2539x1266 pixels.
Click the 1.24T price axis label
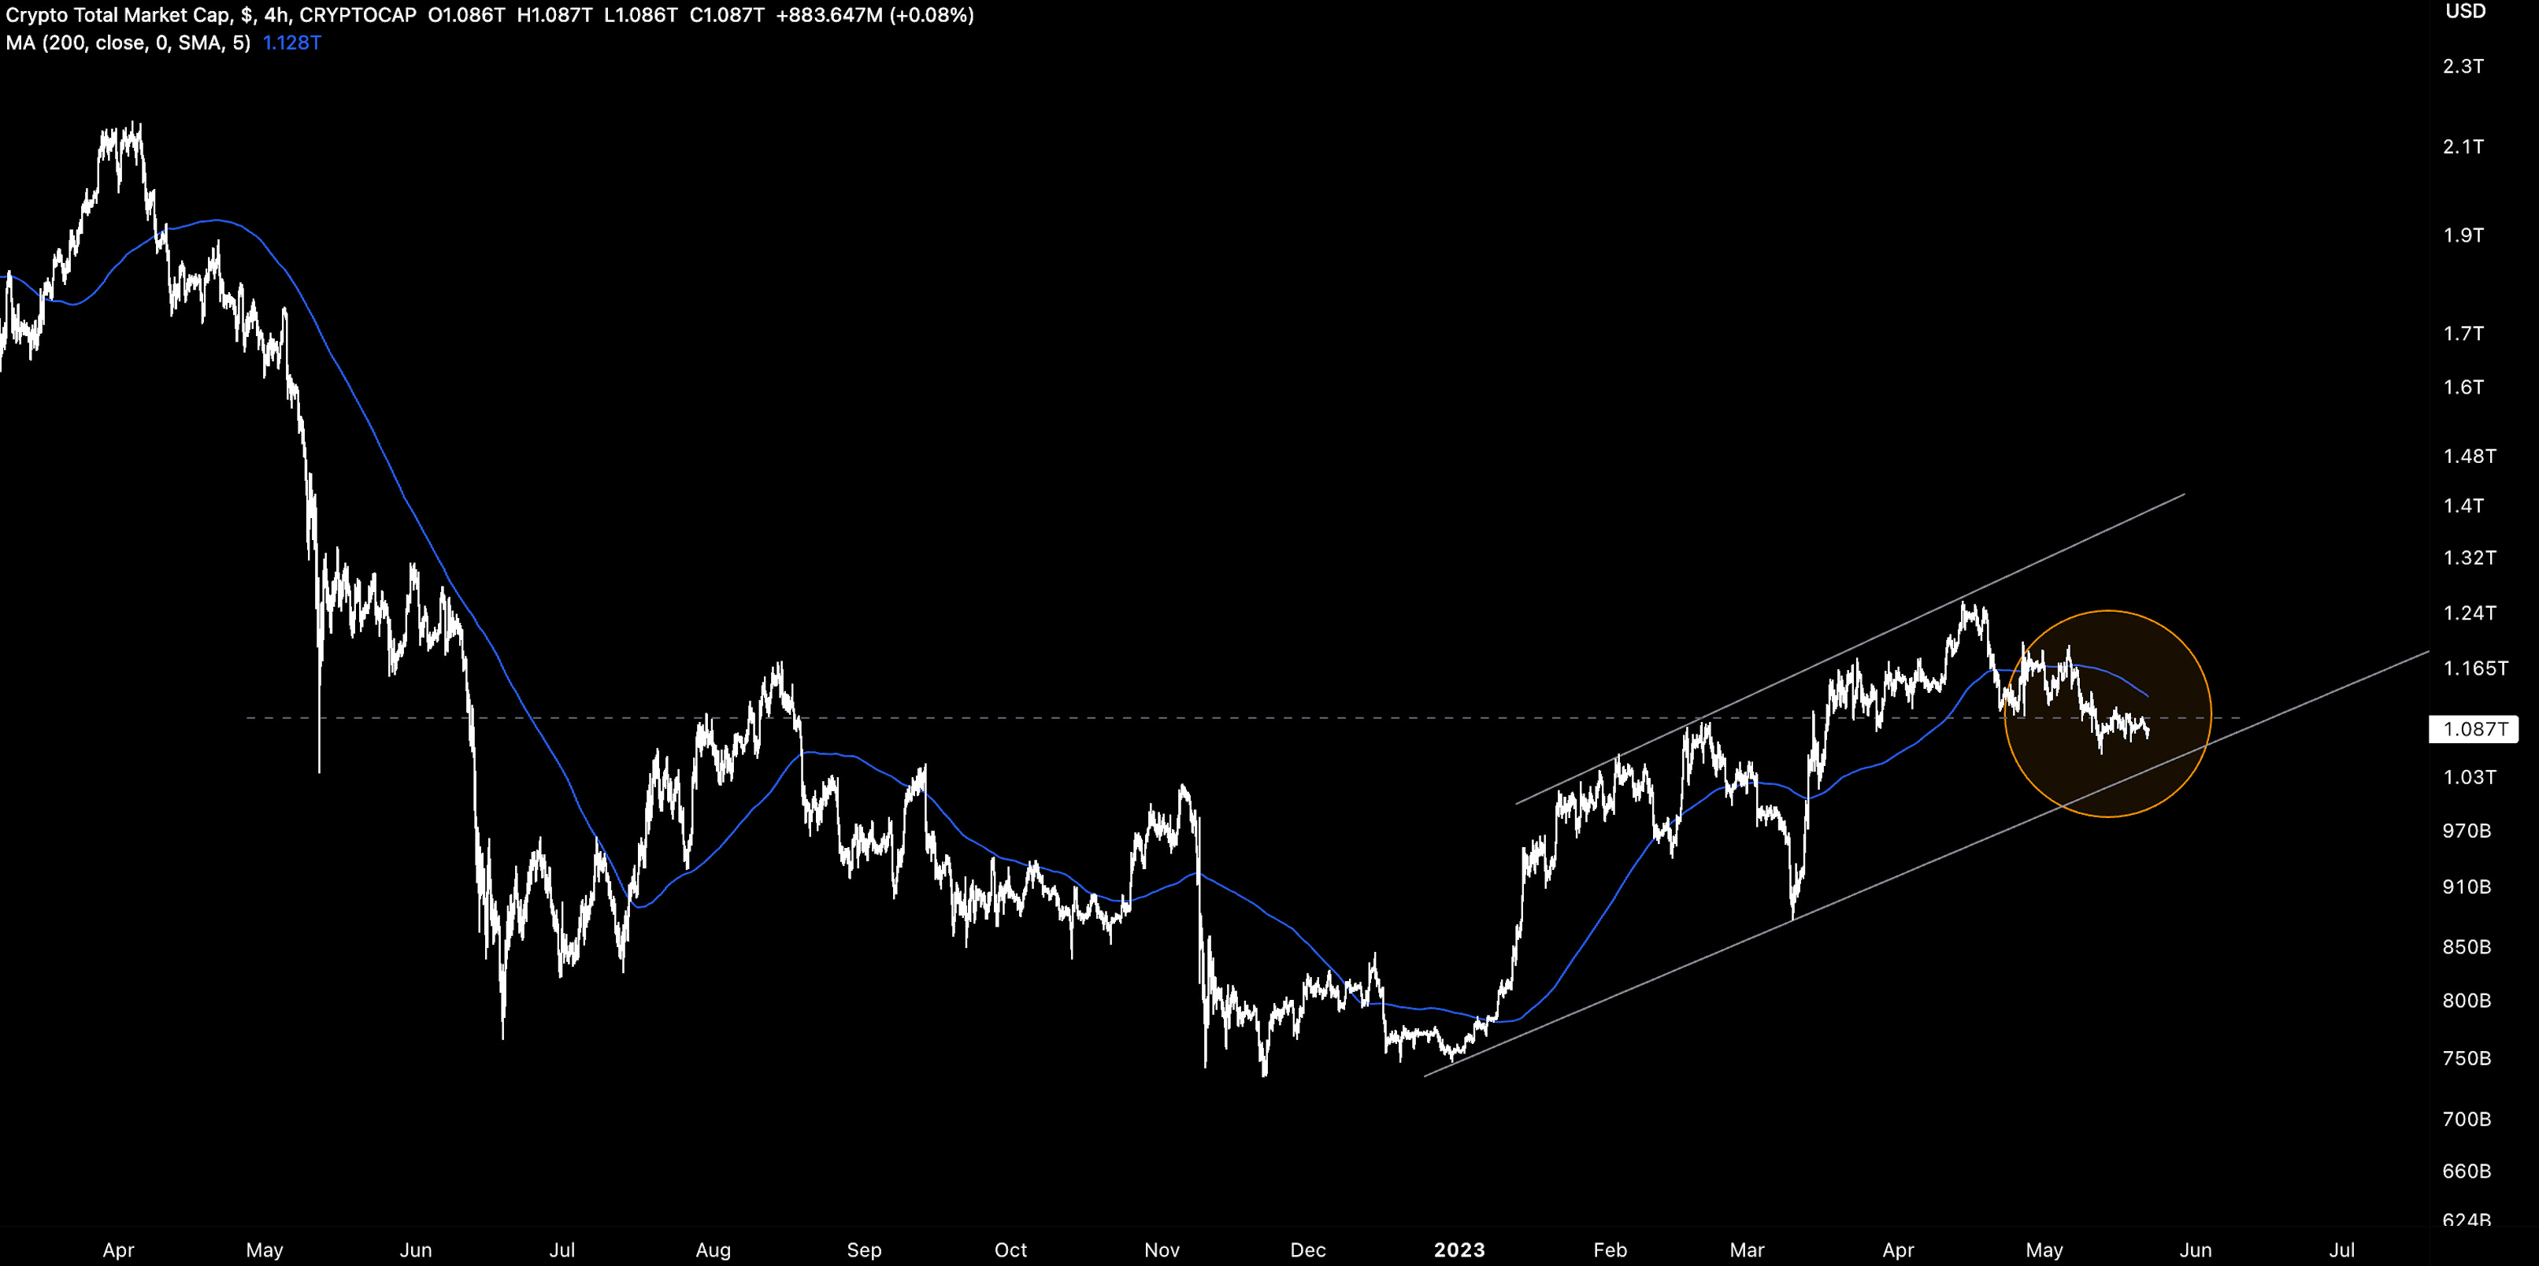click(x=2469, y=613)
